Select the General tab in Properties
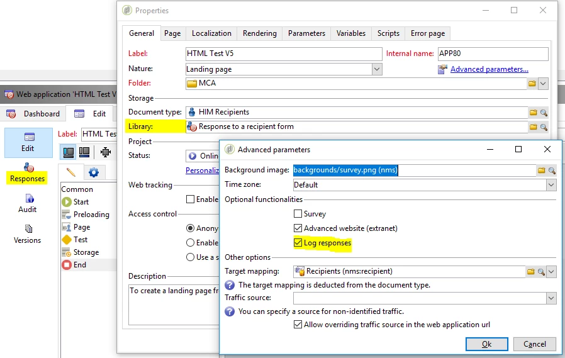The height and width of the screenshot is (358, 565). click(141, 33)
